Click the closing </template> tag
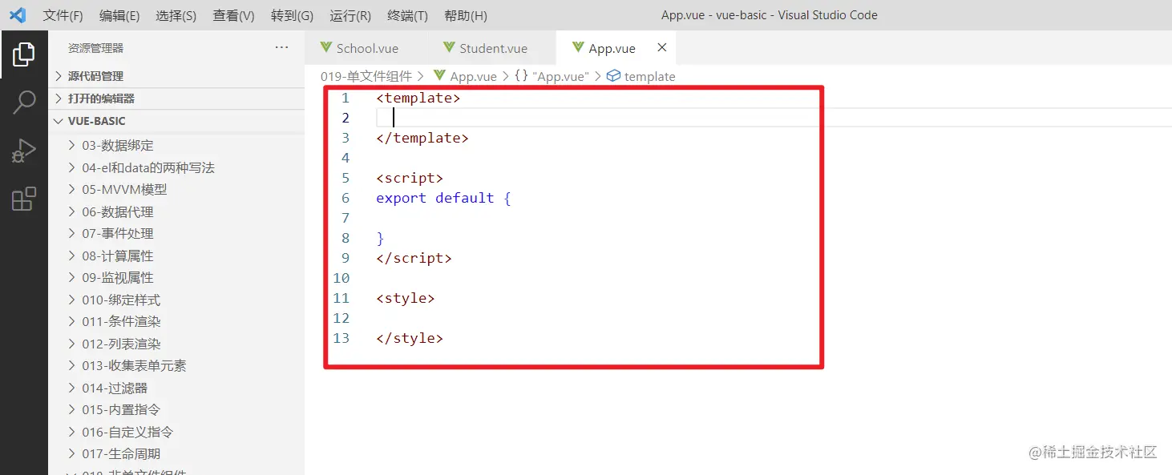This screenshot has width=1172, height=475. 422,138
